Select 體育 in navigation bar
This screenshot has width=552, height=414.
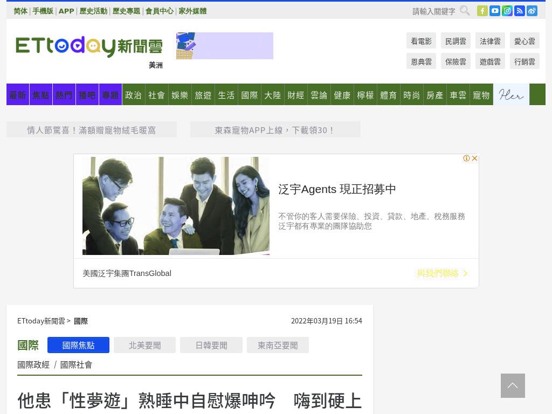(389, 95)
